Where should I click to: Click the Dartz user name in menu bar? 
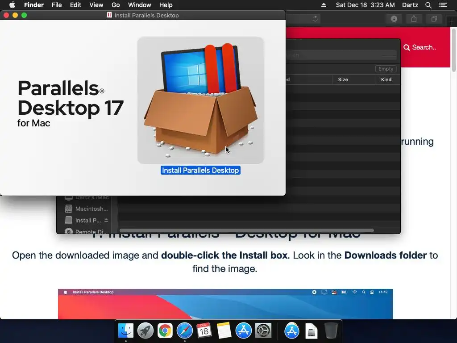click(x=410, y=5)
